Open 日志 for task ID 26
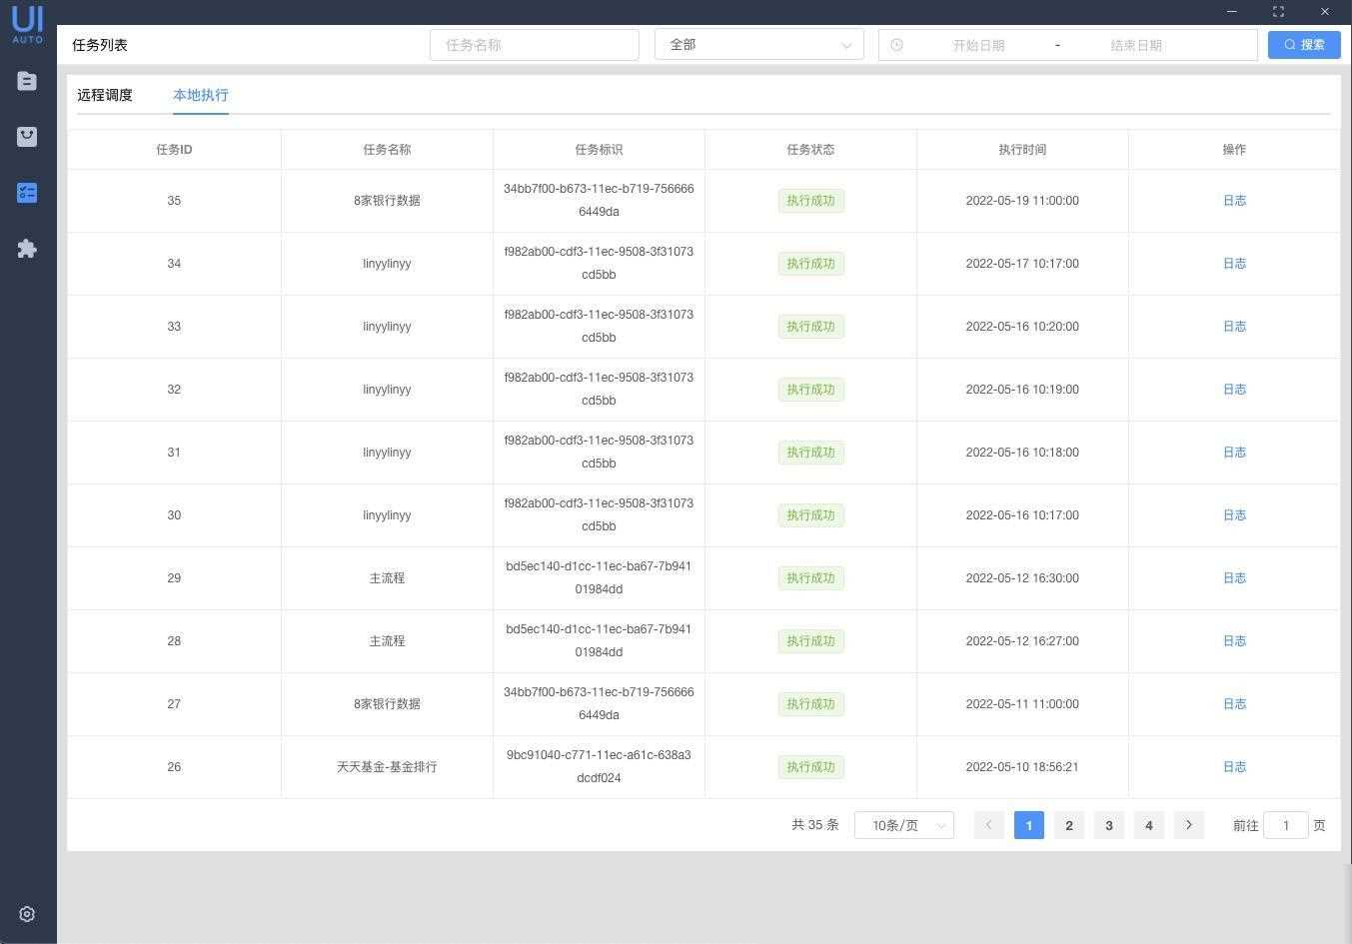 coord(1234,767)
